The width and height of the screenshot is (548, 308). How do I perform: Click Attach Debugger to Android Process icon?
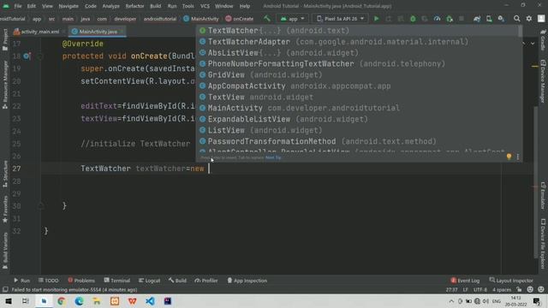[450, 19]
